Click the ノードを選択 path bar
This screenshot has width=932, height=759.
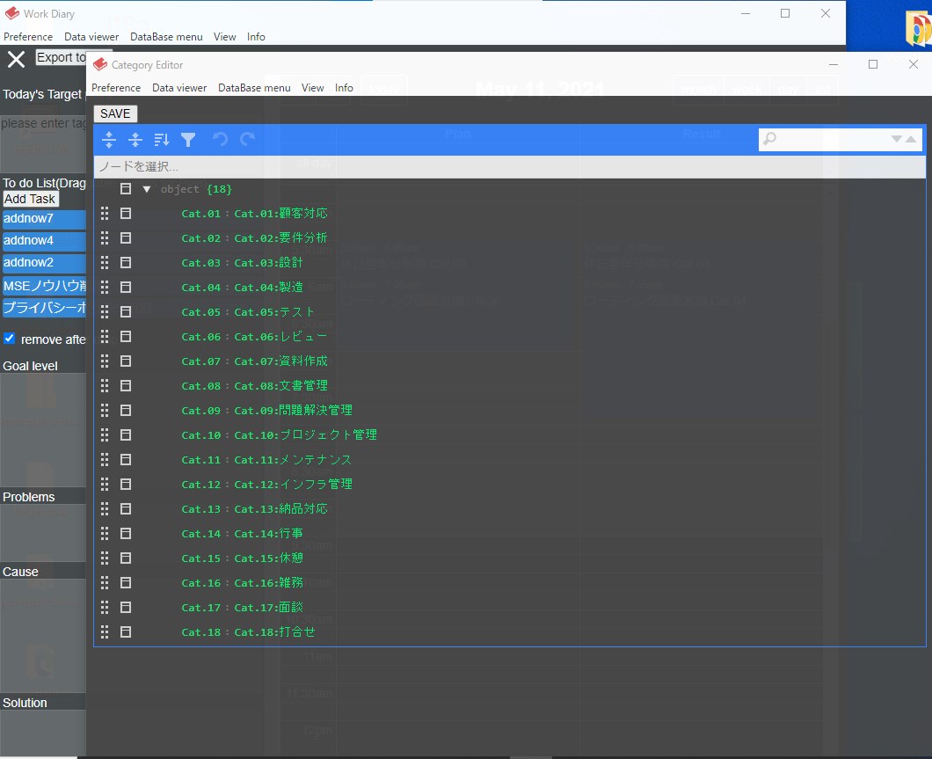pos(509,166)
